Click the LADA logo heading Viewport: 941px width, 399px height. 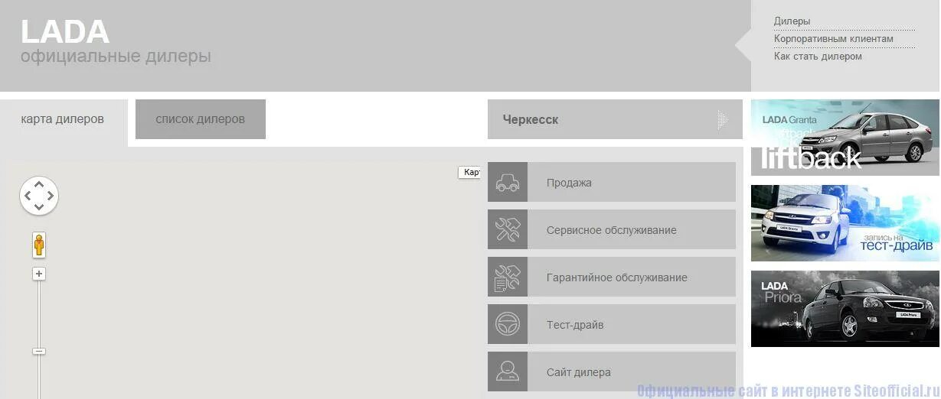(65, 32)
